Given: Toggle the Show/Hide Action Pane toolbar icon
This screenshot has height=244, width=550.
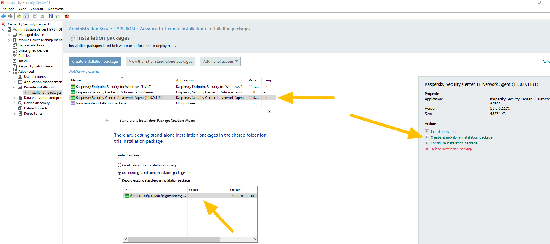Looking at the screenshot, I should coord(57,16).
